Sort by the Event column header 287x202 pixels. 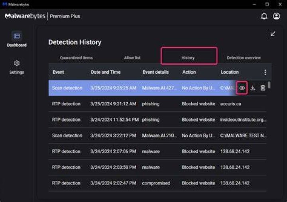point(58,72)
